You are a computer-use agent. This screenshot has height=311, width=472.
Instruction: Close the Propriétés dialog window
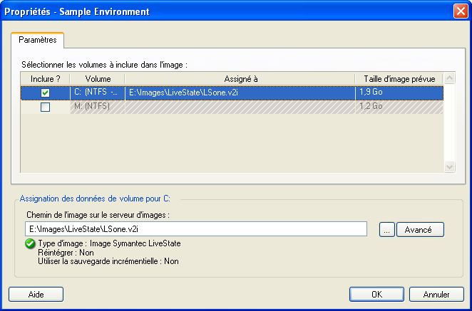tap(460, 11)
